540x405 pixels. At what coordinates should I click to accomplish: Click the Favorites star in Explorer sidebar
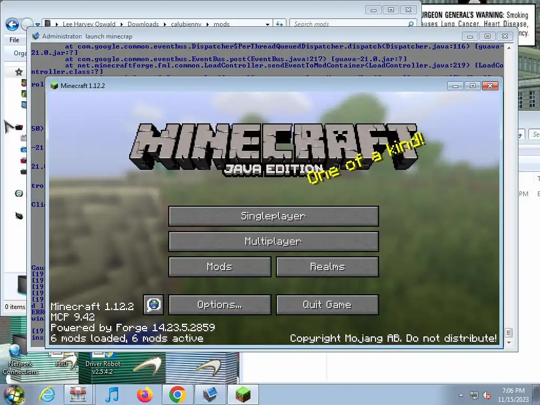tap(19, 72)
